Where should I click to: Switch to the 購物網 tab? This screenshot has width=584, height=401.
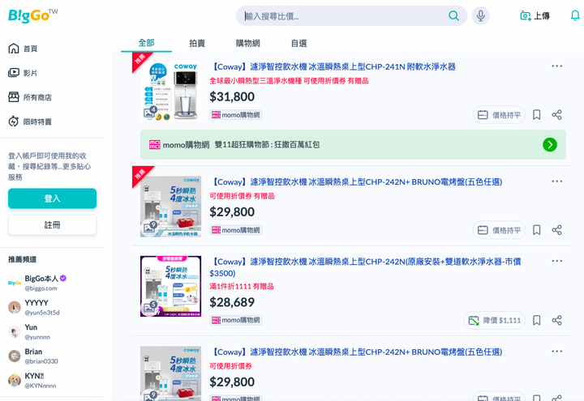pos(247,44)
